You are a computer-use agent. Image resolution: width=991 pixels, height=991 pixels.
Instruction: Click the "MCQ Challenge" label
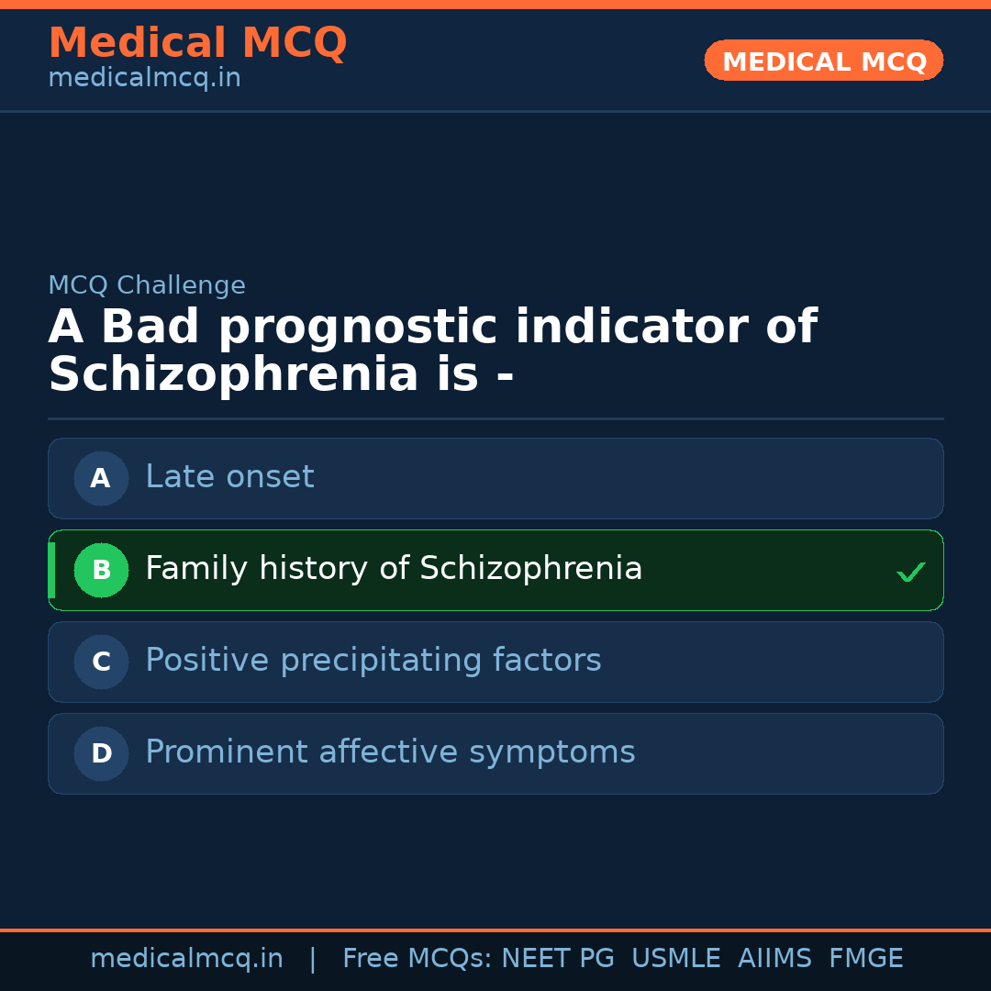pyautogui.click(x=147, y=285)
